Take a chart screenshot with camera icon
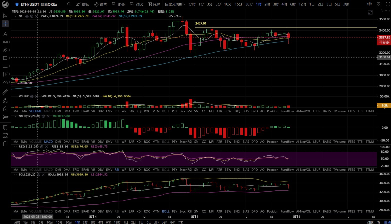The width and height of the screenshot is (391, 224). (x=379, y=4)
